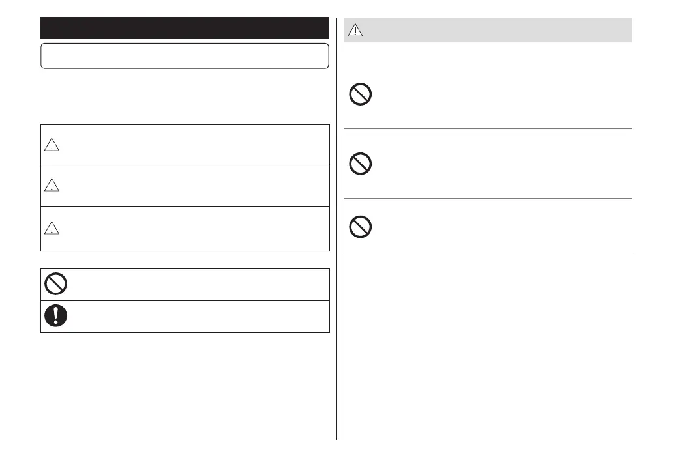Click the solid black title bar

pos(185,29)
